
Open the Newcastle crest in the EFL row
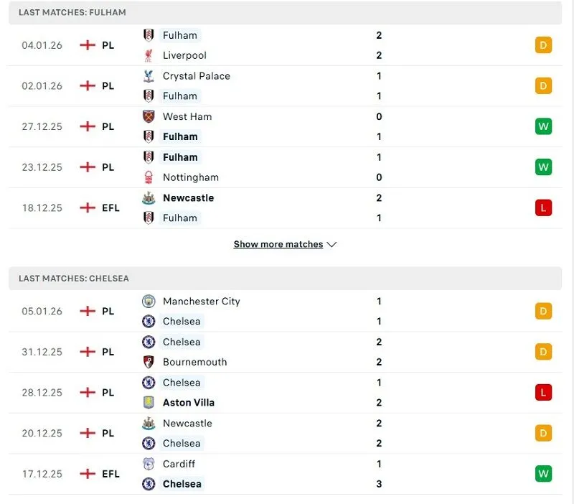[149, 197]
